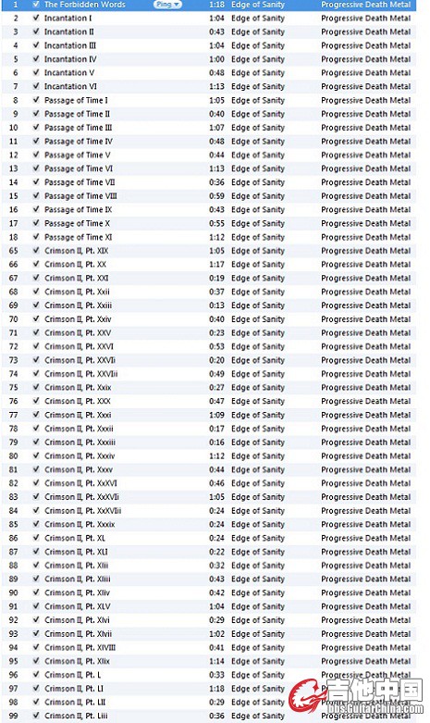This screenshot has width=430, height=723.
Task: Click the Edge of Sanity artist on Incantation V
Action: click(x=258, y=73)
